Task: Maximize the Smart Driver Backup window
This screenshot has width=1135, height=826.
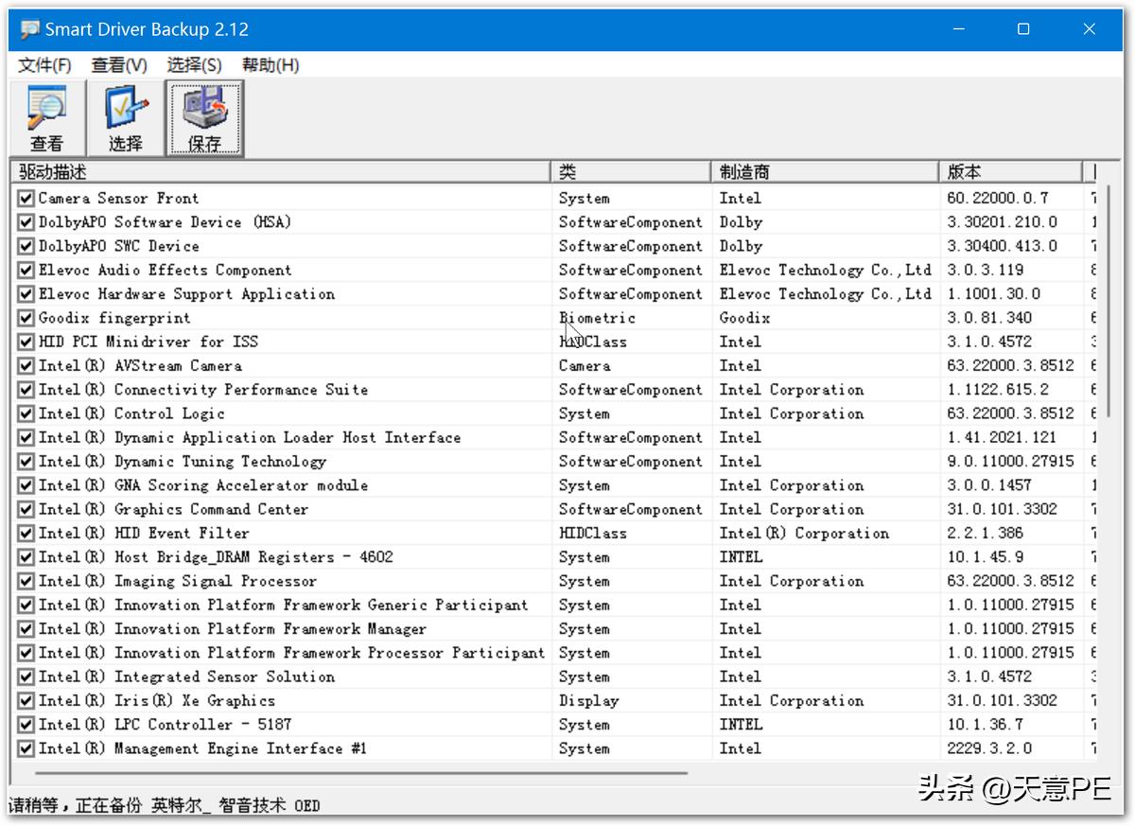Action: tap(1023, 29)
